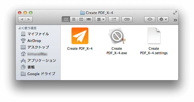Switch to icon view
The width and height of the screenshot is (194, 102).
(x=66, y=19)
